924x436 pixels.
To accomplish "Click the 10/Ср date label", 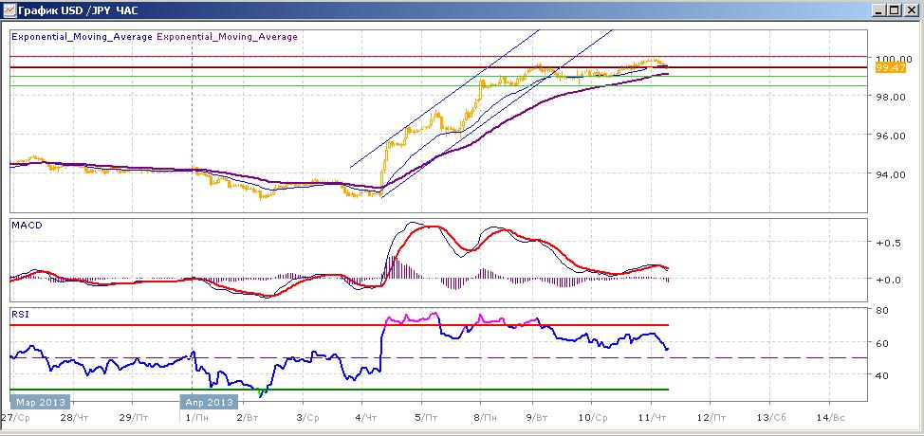I will tap(593, 417).
